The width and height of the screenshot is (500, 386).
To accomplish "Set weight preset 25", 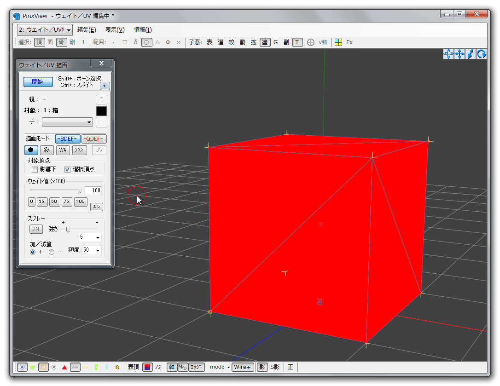I will coord(42,202).
